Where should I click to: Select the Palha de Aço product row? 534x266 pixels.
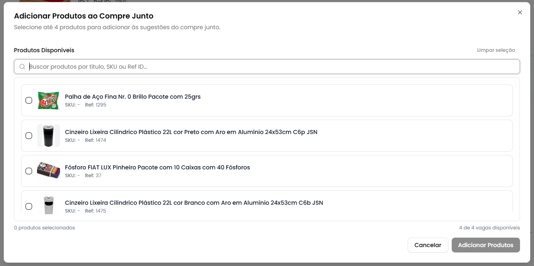tap(267, 100)
